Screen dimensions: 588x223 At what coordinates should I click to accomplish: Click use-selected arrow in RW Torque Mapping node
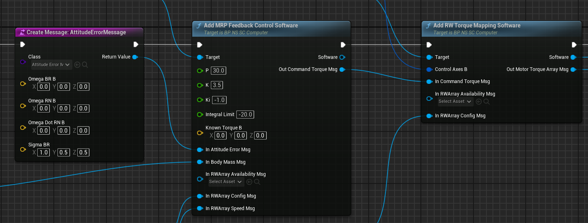point(479,102)
